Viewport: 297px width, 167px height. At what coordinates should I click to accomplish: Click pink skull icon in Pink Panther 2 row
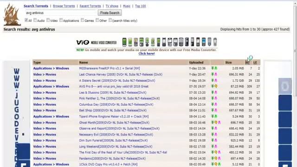(216, 98)
